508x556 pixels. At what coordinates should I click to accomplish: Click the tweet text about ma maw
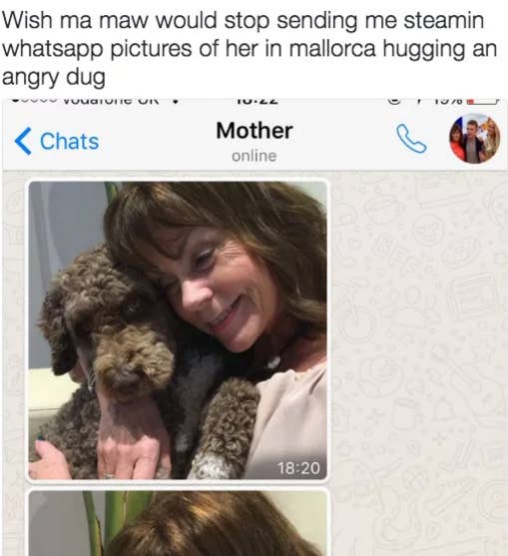click(x=250, y=49)
